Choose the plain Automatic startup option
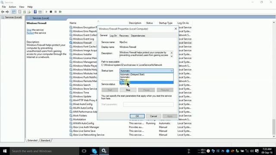The width and height of the screenshot is (276, 155). point(147,77)
